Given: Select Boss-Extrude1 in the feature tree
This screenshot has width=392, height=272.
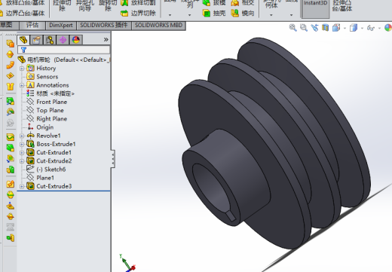Looking at the screenshot, I should [56, 144].
